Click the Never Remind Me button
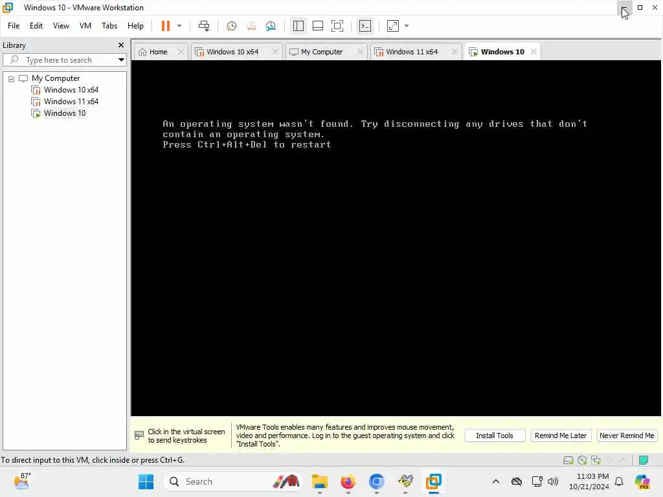The width and height of the screenshot is (663, 497). [627, 436]
